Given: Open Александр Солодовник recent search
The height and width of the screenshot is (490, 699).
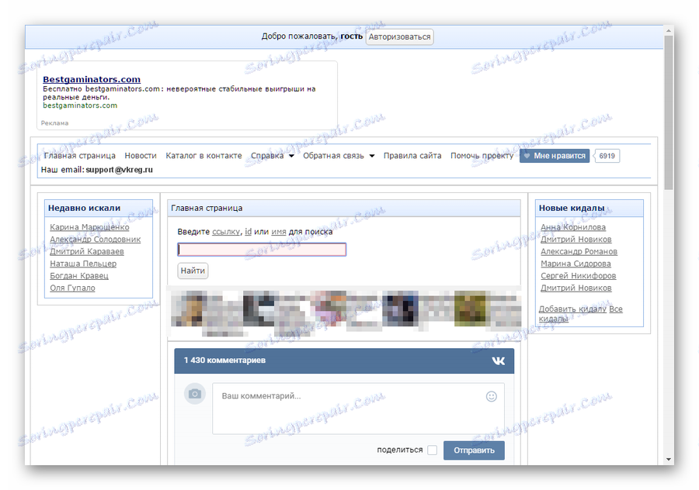Looking at the screenshot, I should pos(95,239).
